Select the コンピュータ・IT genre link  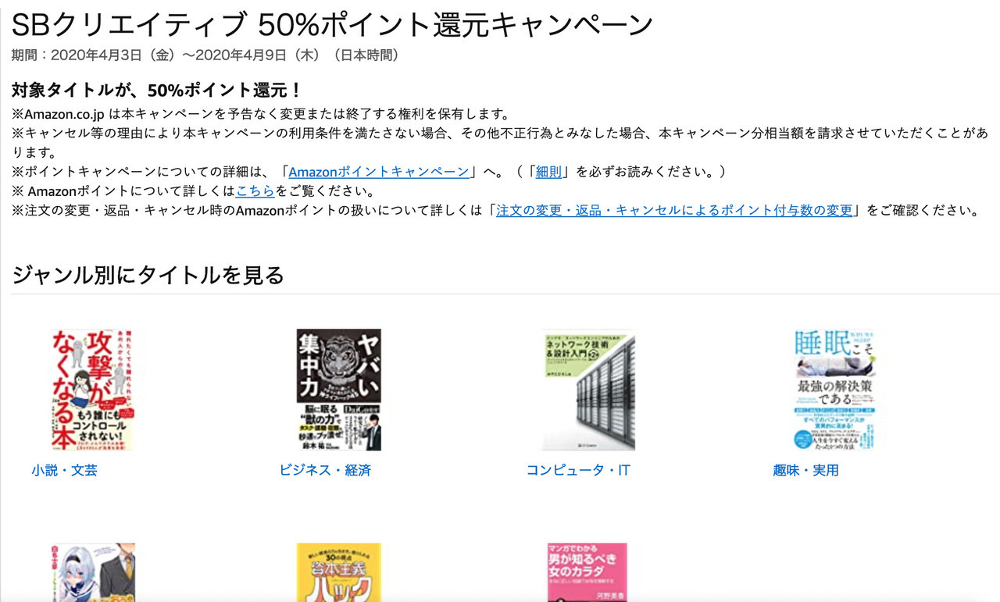pos(578,470)
